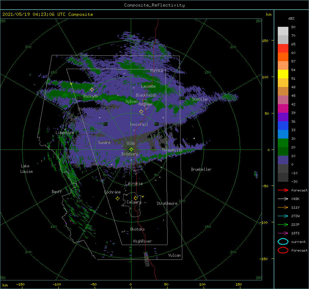Click the Okotoks label
This screenshot has width=309, height=289.
137,229
